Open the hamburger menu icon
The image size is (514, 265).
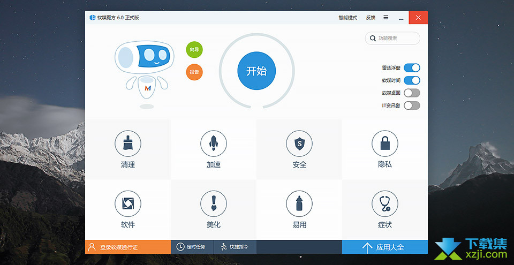[386, 17]
